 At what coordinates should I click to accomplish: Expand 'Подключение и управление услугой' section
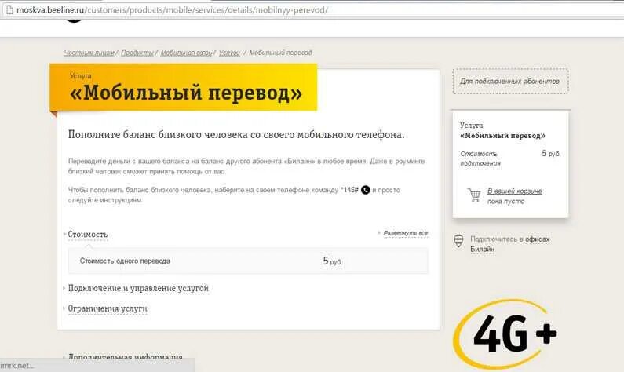coord(138,288)
